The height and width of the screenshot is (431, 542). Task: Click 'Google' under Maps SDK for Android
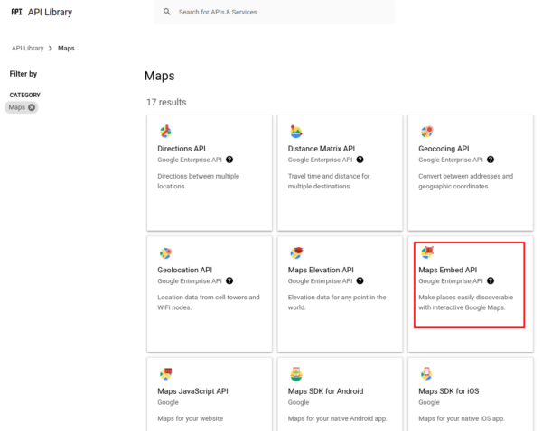tap(299, 402)
